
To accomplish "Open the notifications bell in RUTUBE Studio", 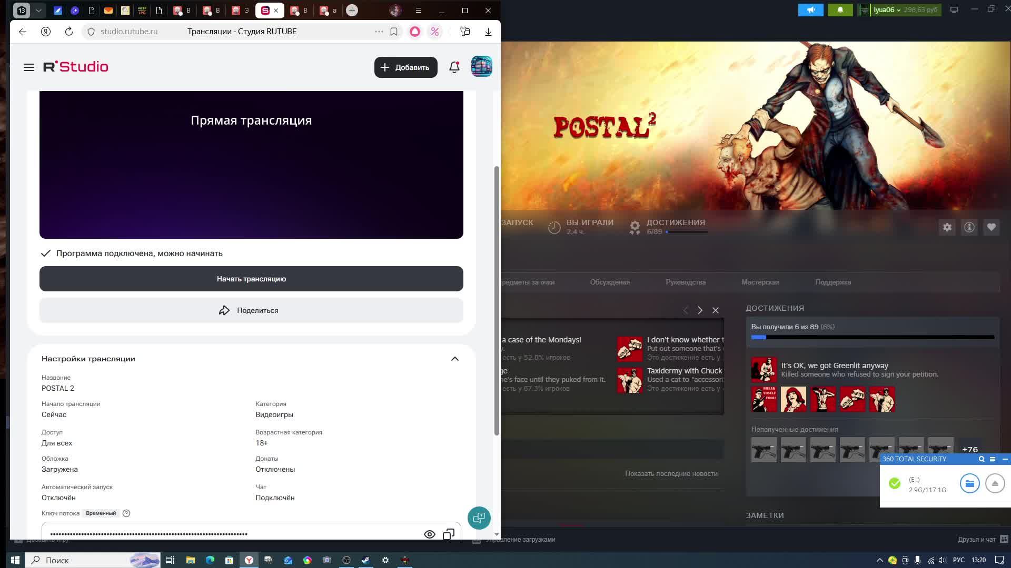I will 454,67.
